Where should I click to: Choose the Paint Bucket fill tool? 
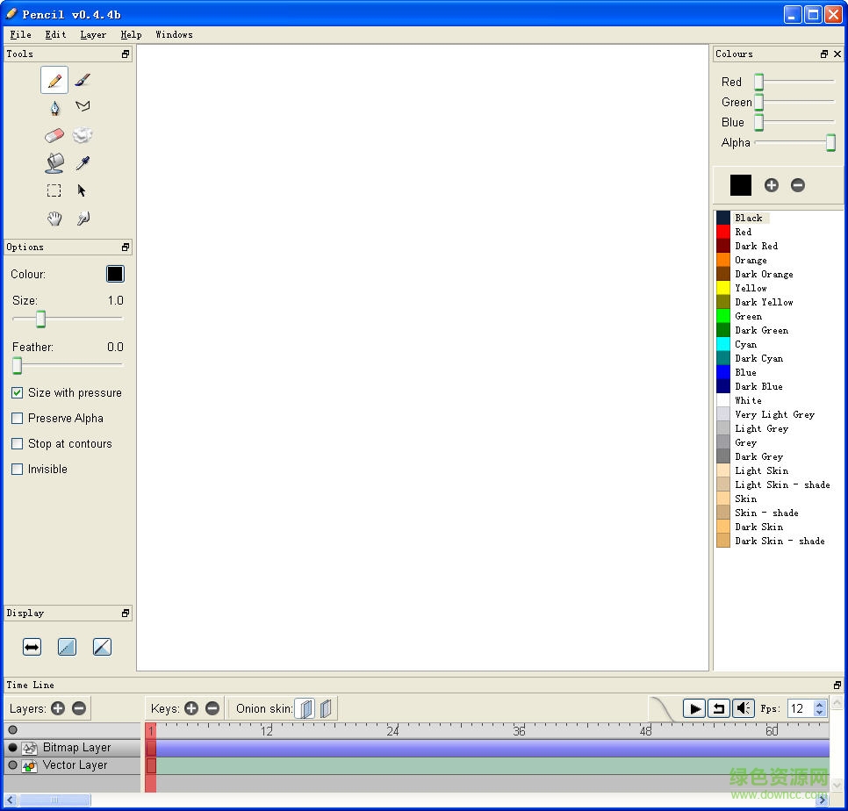pyautogui.click(x=54, y=163)
